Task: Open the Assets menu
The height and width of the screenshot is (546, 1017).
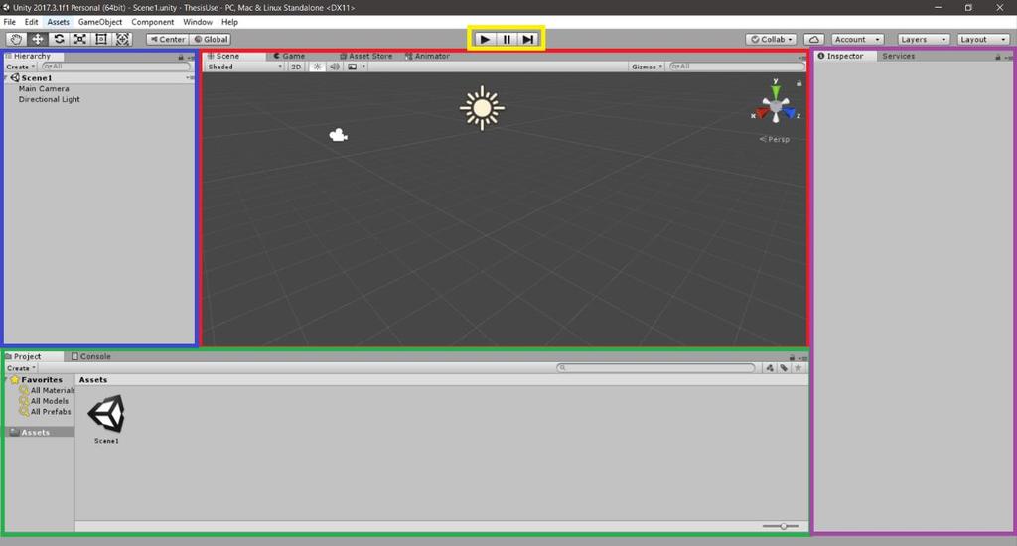Action: (58, 22)
